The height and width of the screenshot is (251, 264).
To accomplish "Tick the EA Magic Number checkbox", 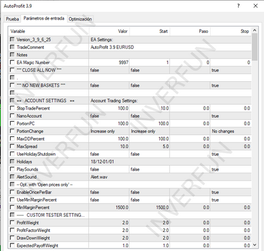I will 12,62.
